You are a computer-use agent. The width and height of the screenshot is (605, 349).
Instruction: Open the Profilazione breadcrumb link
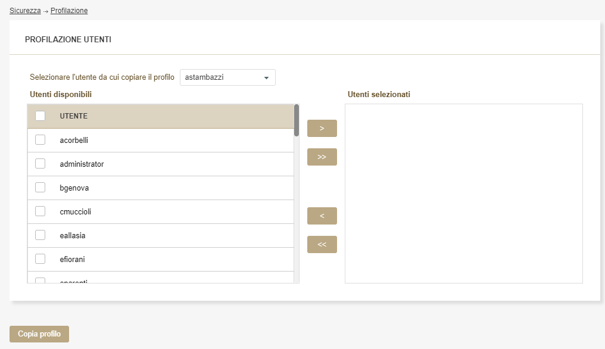click(x=69, y=11)
